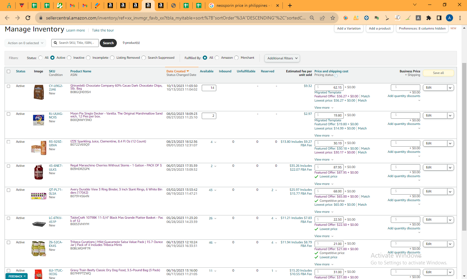Open the tab search chevron
This screenshot has width=467, height=279.
(415, 5)
